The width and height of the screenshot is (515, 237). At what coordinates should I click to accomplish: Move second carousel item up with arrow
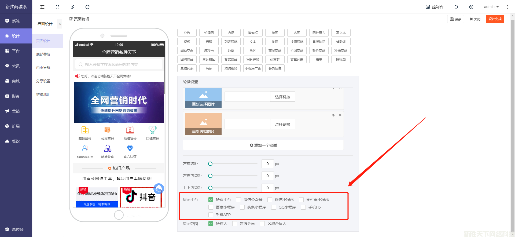coord(333,115)
